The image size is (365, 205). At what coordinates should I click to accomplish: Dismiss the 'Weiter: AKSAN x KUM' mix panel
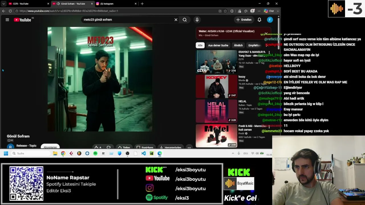[266, 33]
